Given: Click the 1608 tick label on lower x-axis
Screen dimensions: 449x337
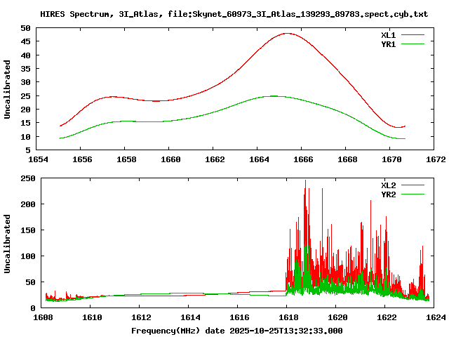Looking at the screenshot, I should click(x=43, y=317).
